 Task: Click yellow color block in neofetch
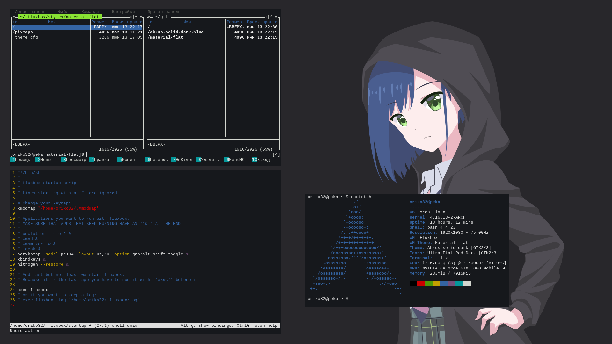coord(436,283)
